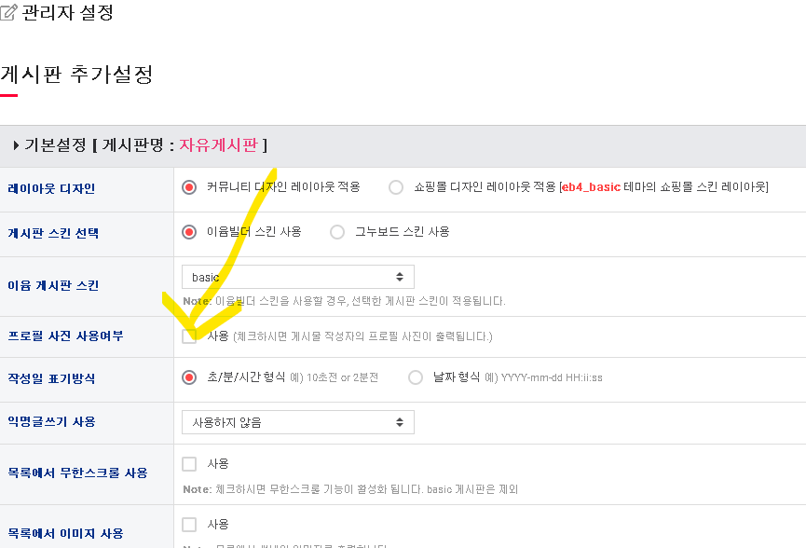The width and height of the screenshot is (806, 548).
Task: Click the 게시판 추가설정 page heading
Action: pos(76,75)
